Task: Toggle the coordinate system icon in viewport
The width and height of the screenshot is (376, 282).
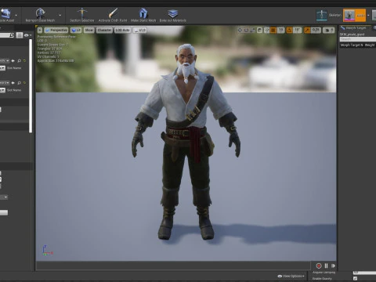Action: (x=259, y=31)
